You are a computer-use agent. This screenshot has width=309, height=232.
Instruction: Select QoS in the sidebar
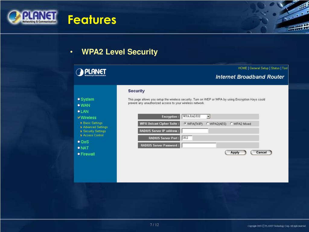coord(85,142)
